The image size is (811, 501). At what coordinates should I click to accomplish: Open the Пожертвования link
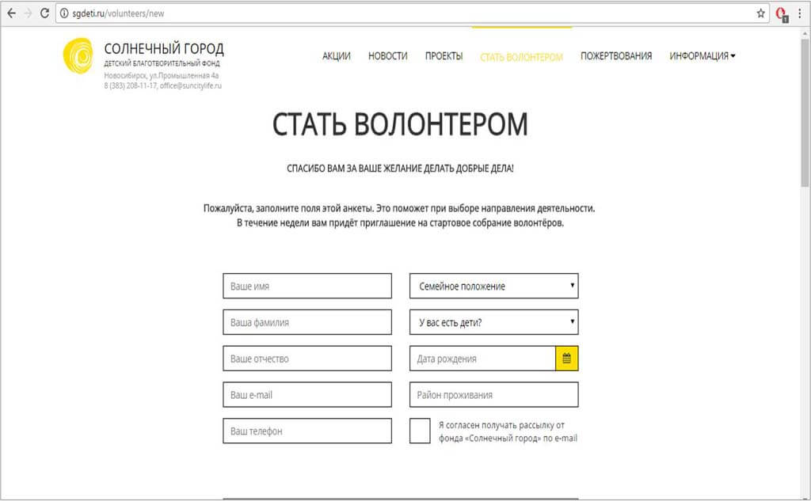click(x=616, y=56)
